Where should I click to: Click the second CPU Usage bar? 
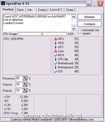coord(55,34)
